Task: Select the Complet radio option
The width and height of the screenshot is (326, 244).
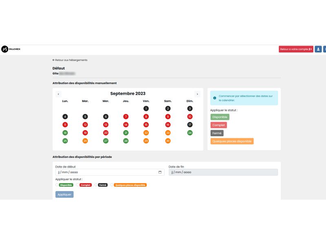Action: coord(77,185)
